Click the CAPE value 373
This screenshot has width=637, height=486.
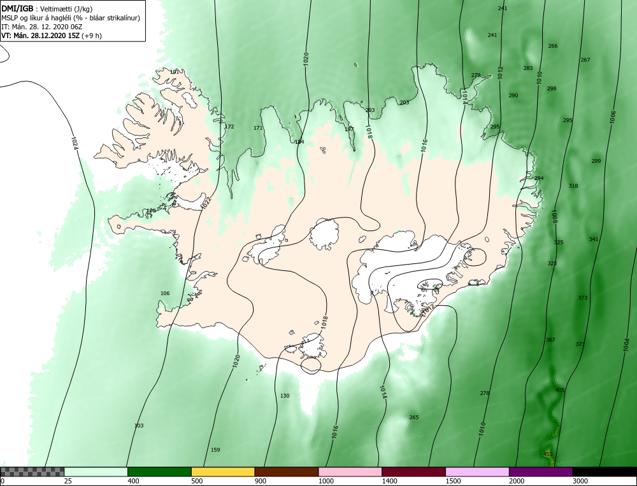tap(583, 297)
